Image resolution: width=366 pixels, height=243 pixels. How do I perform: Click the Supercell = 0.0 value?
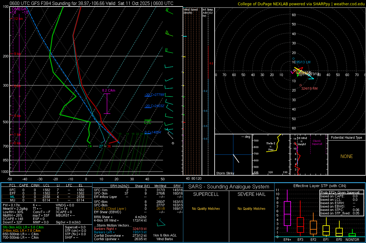click(75, 227)
